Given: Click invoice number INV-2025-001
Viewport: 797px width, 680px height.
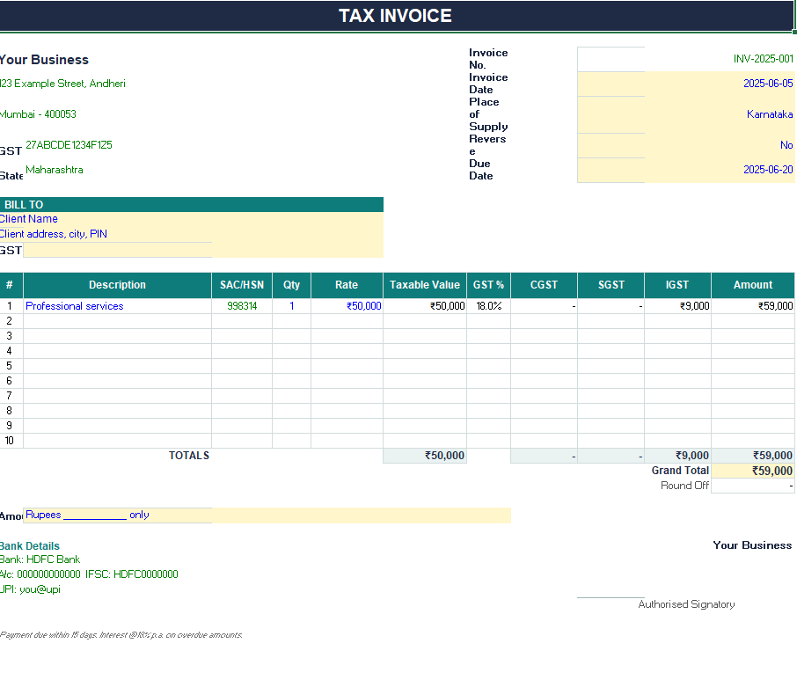Looking at the screenshot, I should point(763,59).
